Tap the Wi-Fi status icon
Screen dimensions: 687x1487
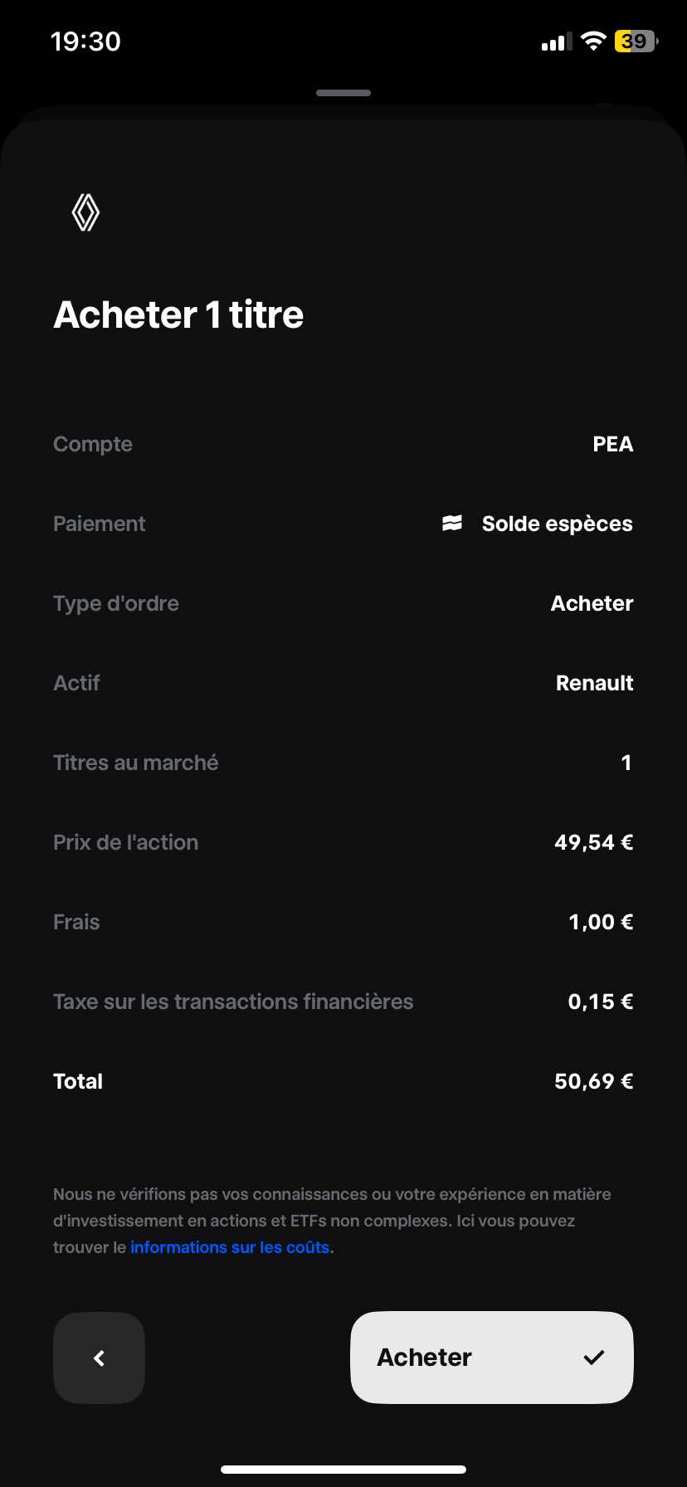click(x=593, y=41)
